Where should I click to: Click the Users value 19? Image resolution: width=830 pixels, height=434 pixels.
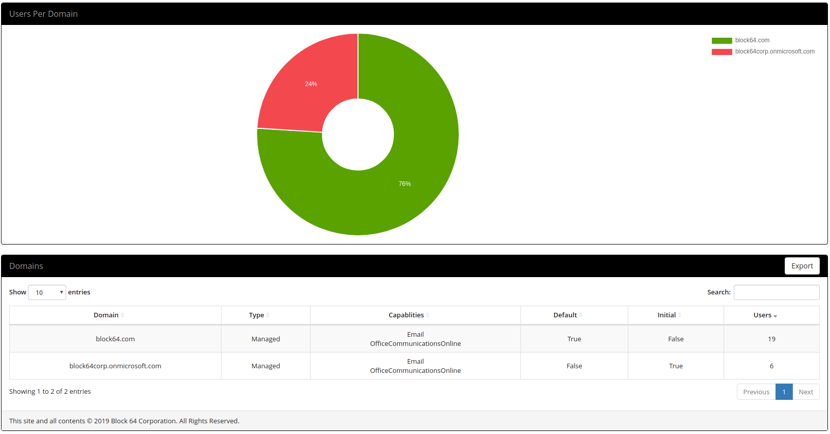pyautogui.click(x=771, y=339)
